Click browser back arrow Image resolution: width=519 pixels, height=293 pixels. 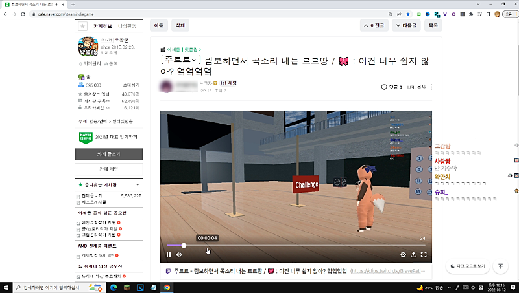tap(5, 14)
